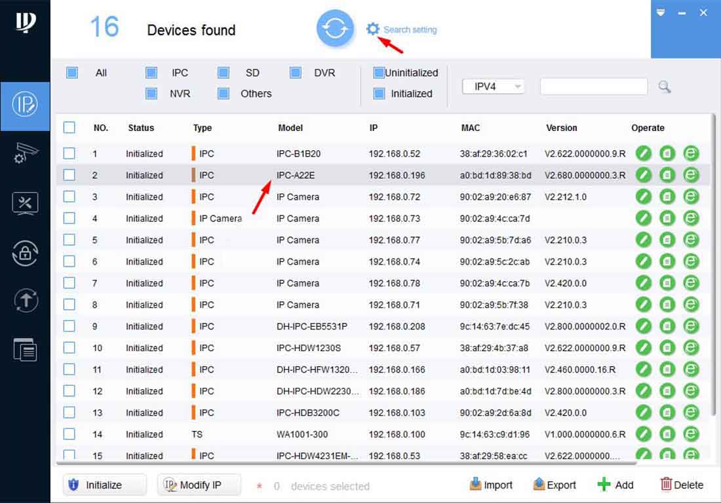The height and width of the screenshot is (503, 721).
Task: Edit IPC-HDW1230S with the pencil icon
Action: coord(643,348)
